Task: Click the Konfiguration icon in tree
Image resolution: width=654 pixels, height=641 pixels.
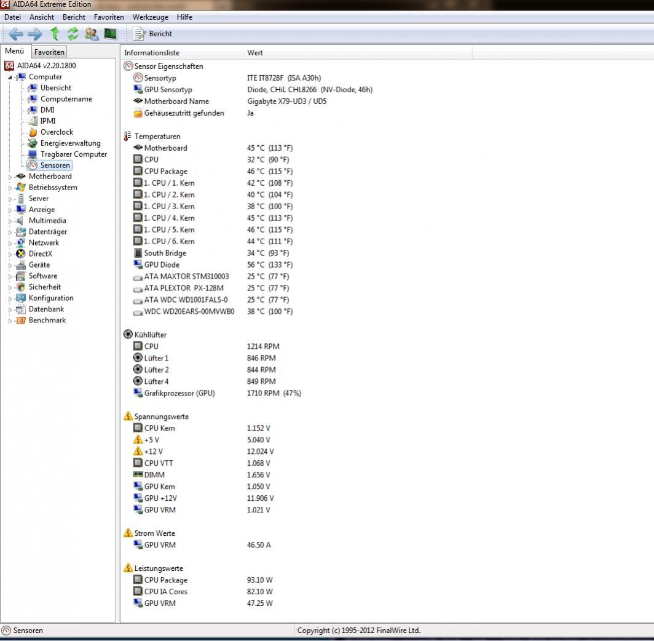Action: pyautogui.click(x=21, y=298)
